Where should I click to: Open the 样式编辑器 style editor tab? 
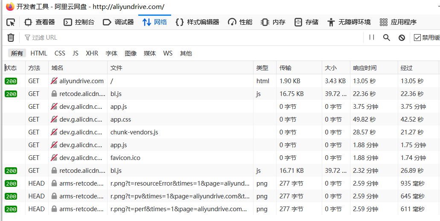coord(197,22)
